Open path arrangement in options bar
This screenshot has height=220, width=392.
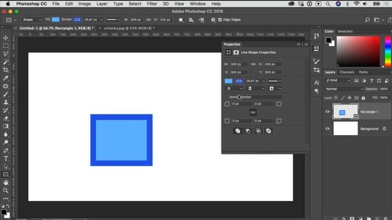[x=202, y=20]
